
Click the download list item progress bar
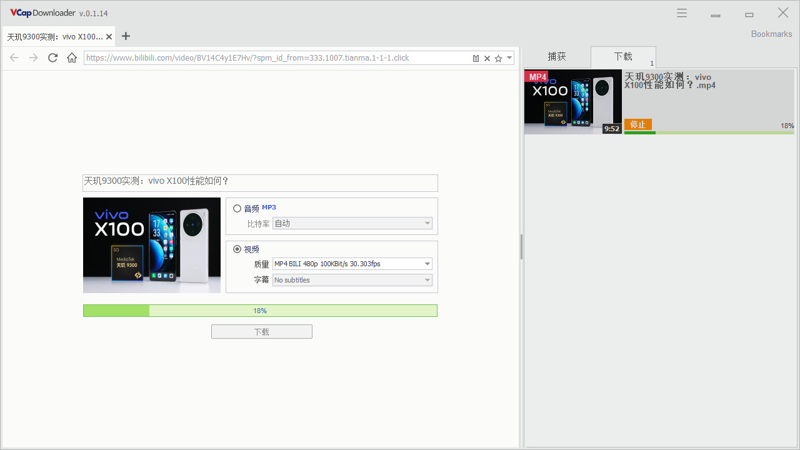coord(709,132)
